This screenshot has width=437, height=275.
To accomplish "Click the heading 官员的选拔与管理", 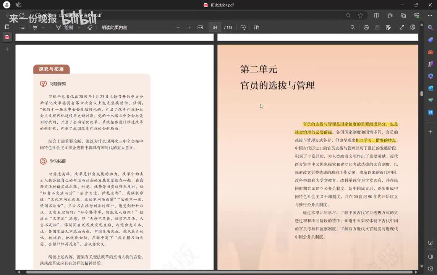I will tap(278, 85).
